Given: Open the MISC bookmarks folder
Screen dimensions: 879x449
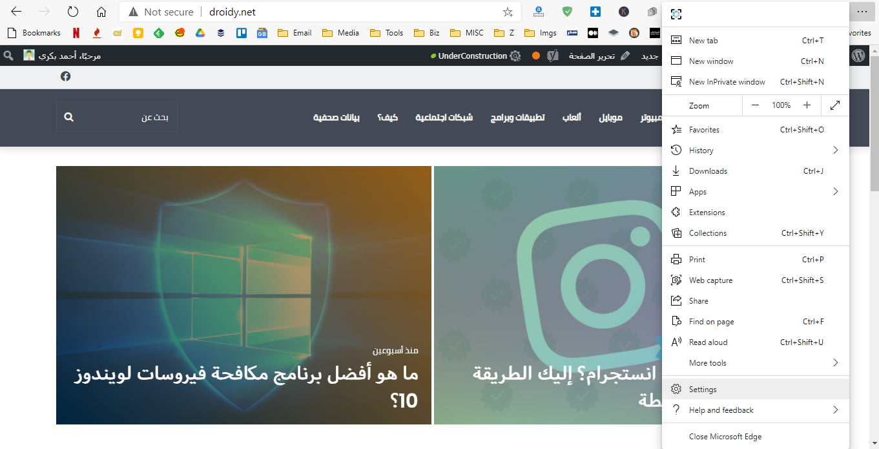Looking at the screenshot, I should coord(468,33).
